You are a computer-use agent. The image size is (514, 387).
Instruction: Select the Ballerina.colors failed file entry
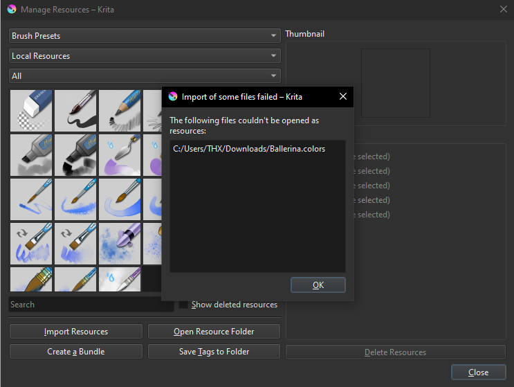249,149
